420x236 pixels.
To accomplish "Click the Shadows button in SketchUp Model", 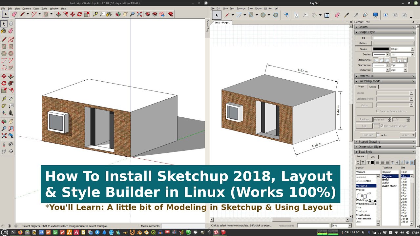I will (x=364, y=119).
